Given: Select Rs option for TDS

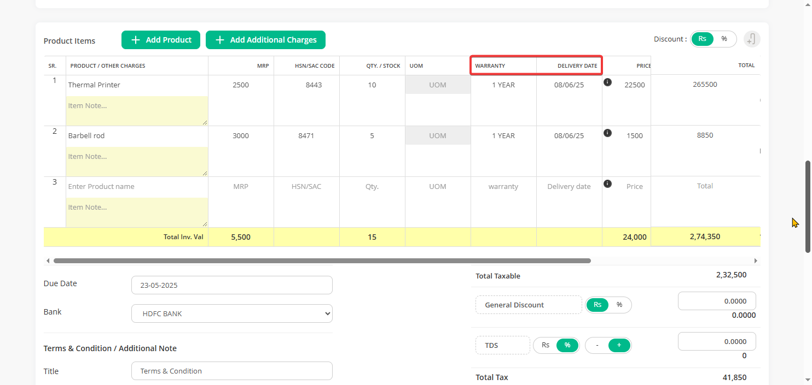Looking at the screenshot, I should 545,345.
